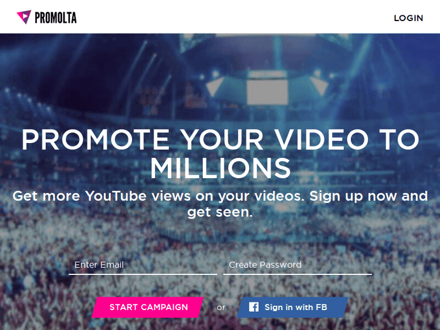Focus the Enter Email input field

pos(143,265)
